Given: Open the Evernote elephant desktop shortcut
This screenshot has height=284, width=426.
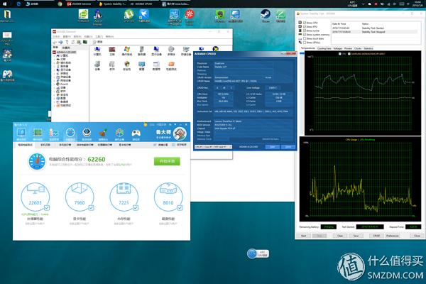Looking at the screenshot, I should click(220, 16).
